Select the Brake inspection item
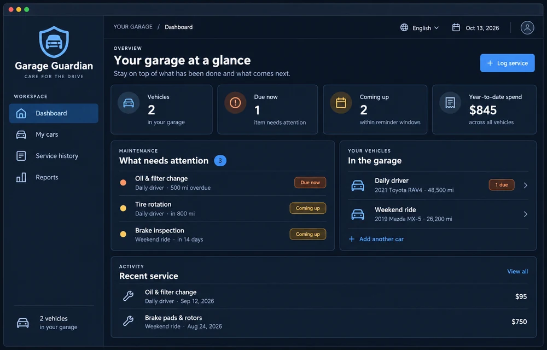 (x=223, y=235)
